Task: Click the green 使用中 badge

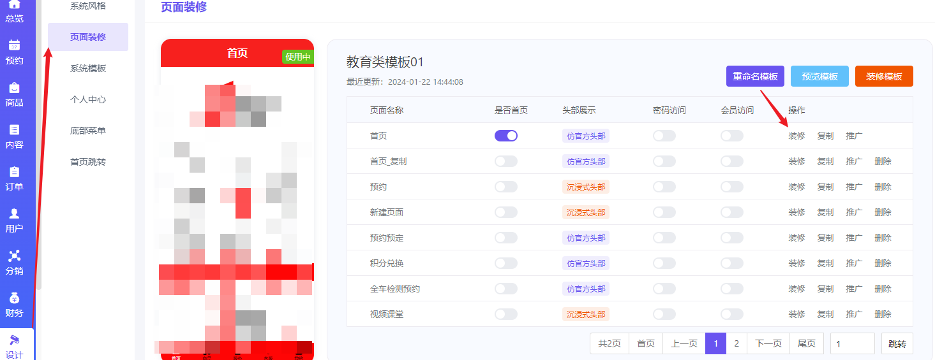Action: click(297, 57)
